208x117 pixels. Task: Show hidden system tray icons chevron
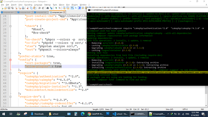click(x=168, y=114)
